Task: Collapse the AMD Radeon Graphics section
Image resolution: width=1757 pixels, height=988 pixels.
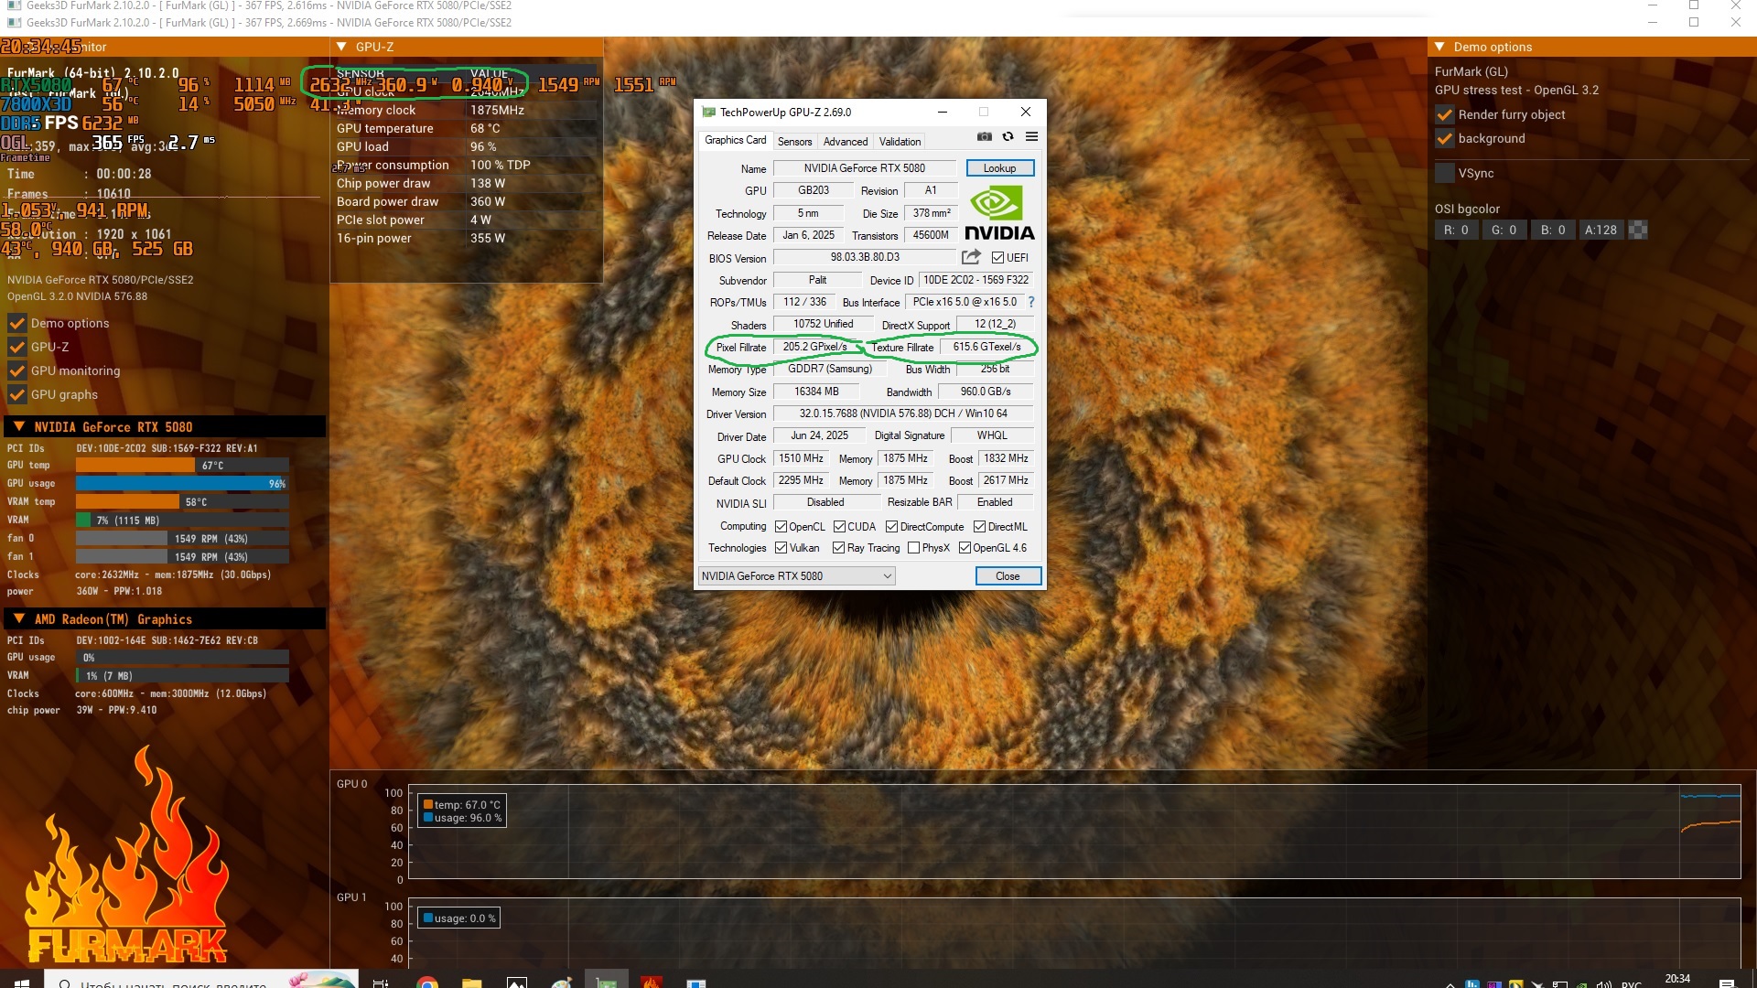Action: tap(19, 619)
